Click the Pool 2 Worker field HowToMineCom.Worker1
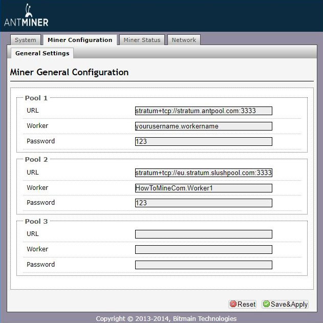The image size is (323, 323). click(x=204, y=188)
